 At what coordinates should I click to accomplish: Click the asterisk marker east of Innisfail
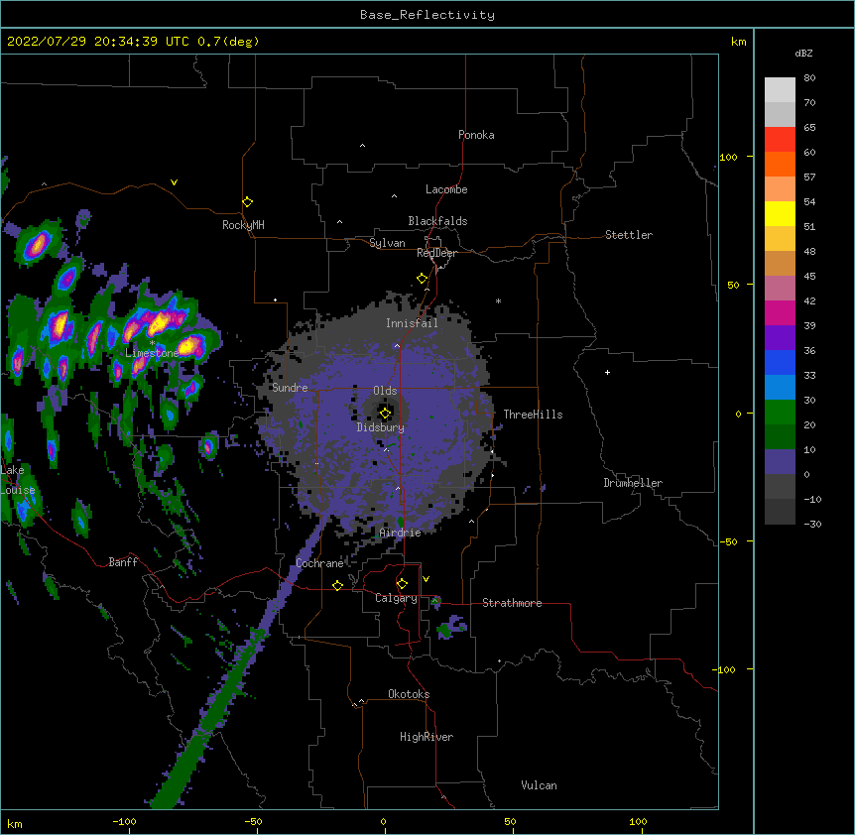(x=498, y=301)
